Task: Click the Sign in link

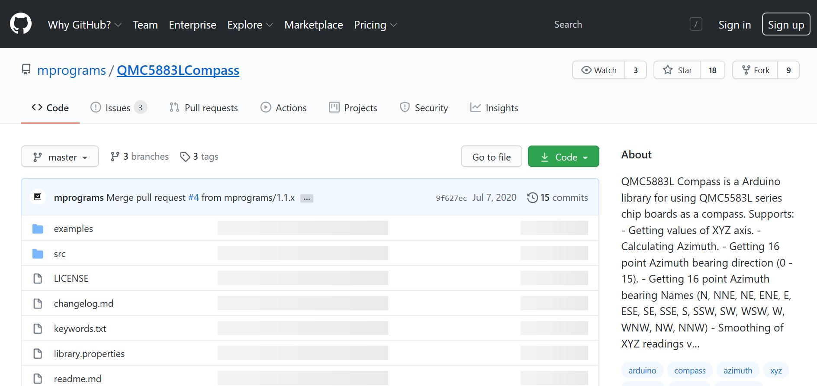Action: click(735, 25)
